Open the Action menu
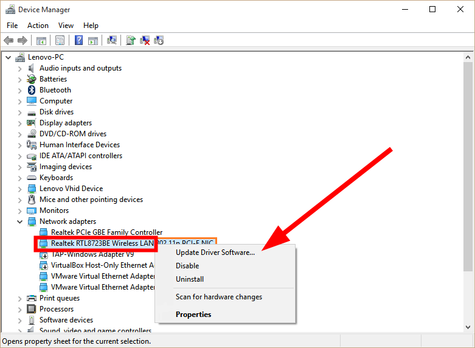This screenshot has width=475, height=348. 38,26
